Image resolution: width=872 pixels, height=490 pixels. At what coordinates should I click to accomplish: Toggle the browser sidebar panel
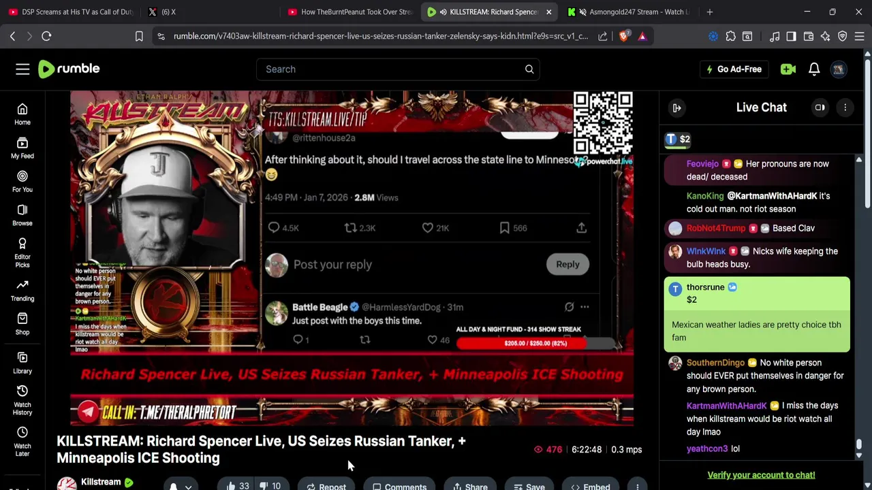coord(791,36)
